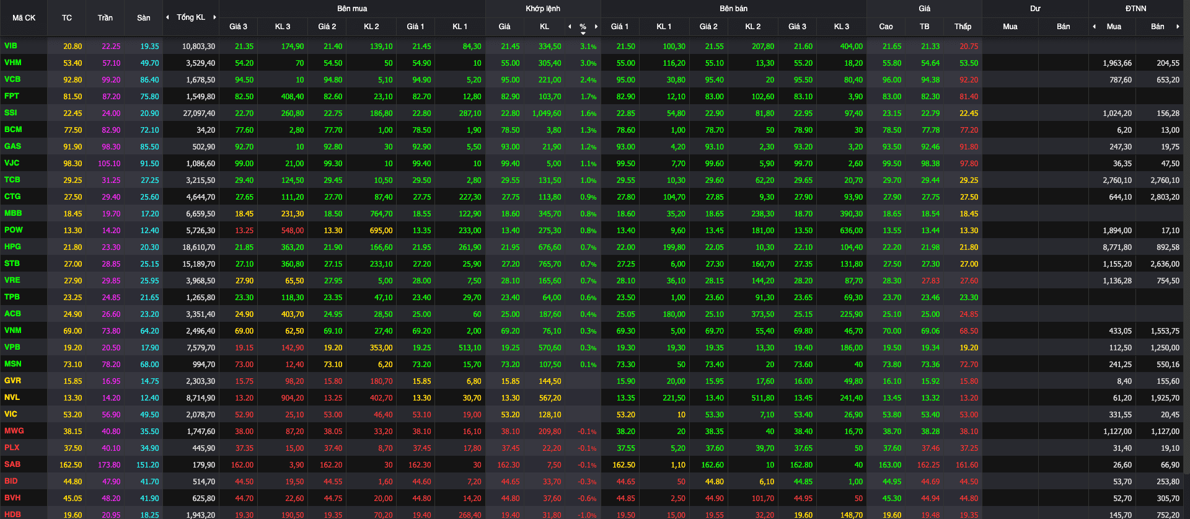Click SSI total volume 27,097,40
Image resolution: width=1190 pixels, height=519 pixels.
(199, 113)
